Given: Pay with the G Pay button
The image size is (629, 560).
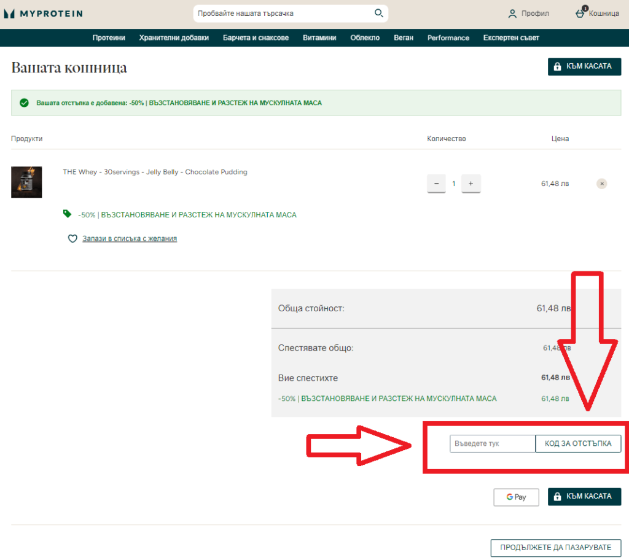Looking at the screenshot, I should point(516,497).
